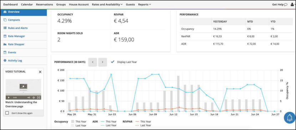Click Rules and Alerts list icon
Screen dimensions: 296x130
pyautogui.click(x=5, y=28)
